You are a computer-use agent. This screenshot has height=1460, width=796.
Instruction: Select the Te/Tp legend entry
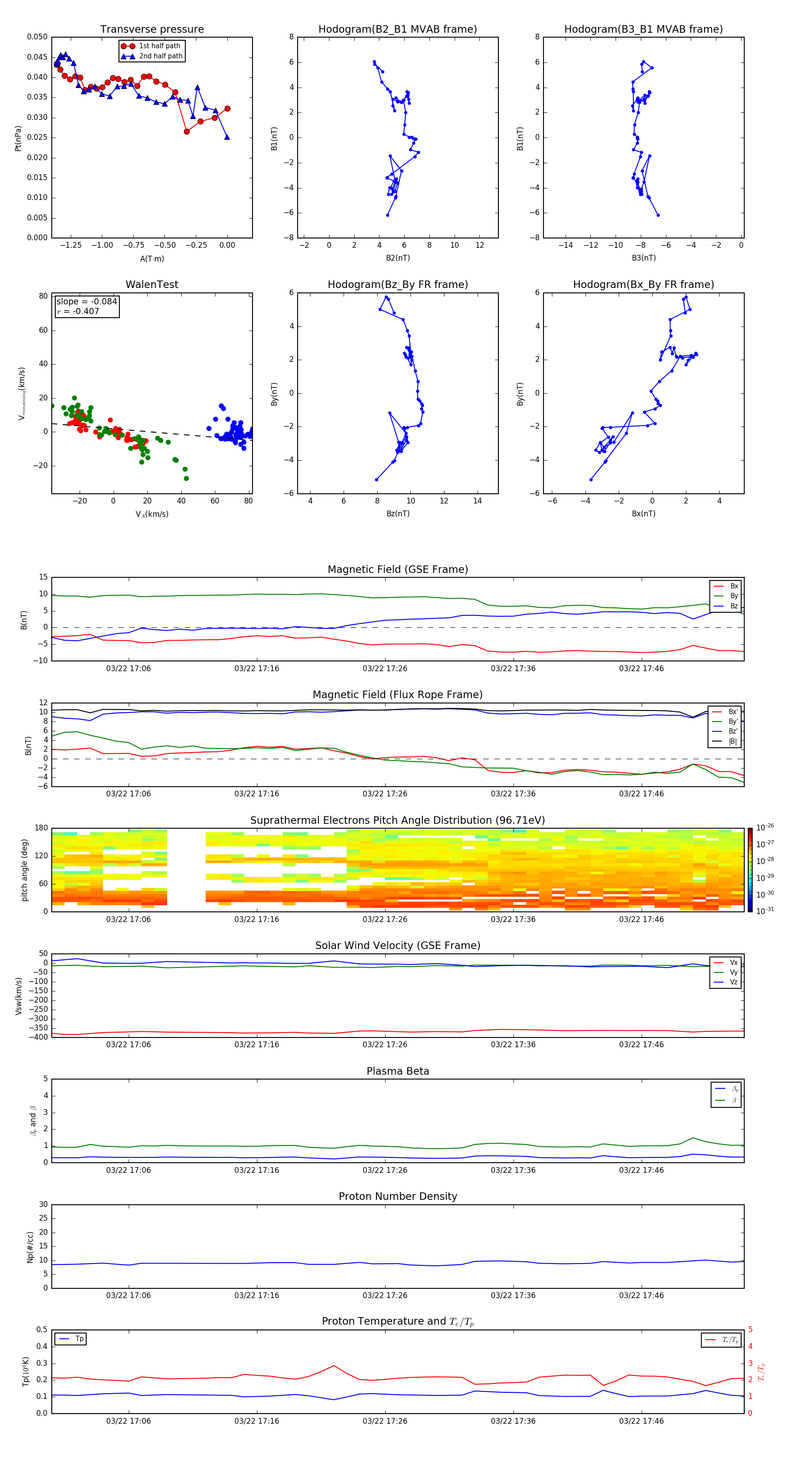tap(721, 1340)
